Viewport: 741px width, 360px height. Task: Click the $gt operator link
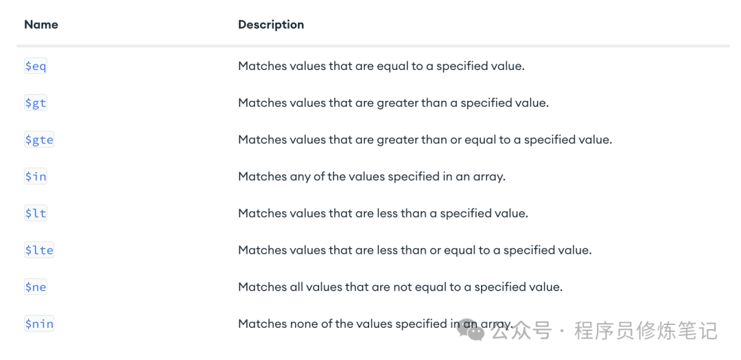click(x=36, y=104)
